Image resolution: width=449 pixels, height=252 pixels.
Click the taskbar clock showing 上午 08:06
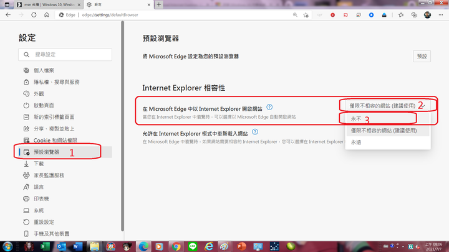(x=433, y=246)
